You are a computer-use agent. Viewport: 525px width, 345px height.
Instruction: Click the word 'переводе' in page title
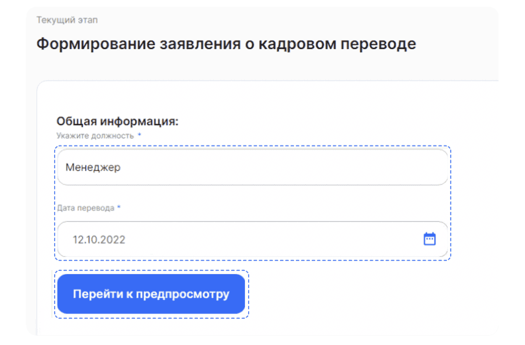pos(378,44)
